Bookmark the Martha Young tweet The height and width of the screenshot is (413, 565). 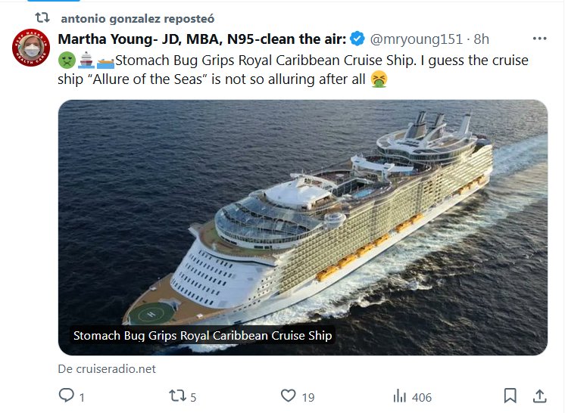510,395
